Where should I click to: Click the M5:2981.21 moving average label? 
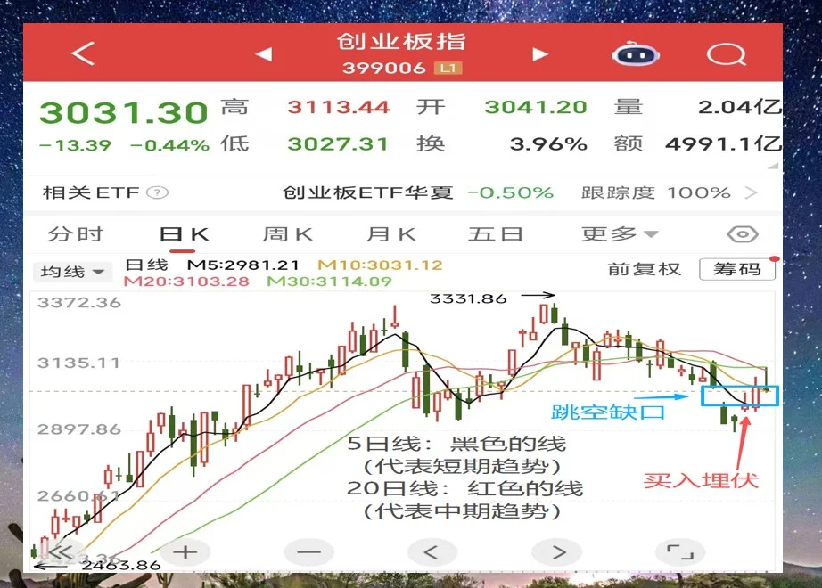coord(243,265)
